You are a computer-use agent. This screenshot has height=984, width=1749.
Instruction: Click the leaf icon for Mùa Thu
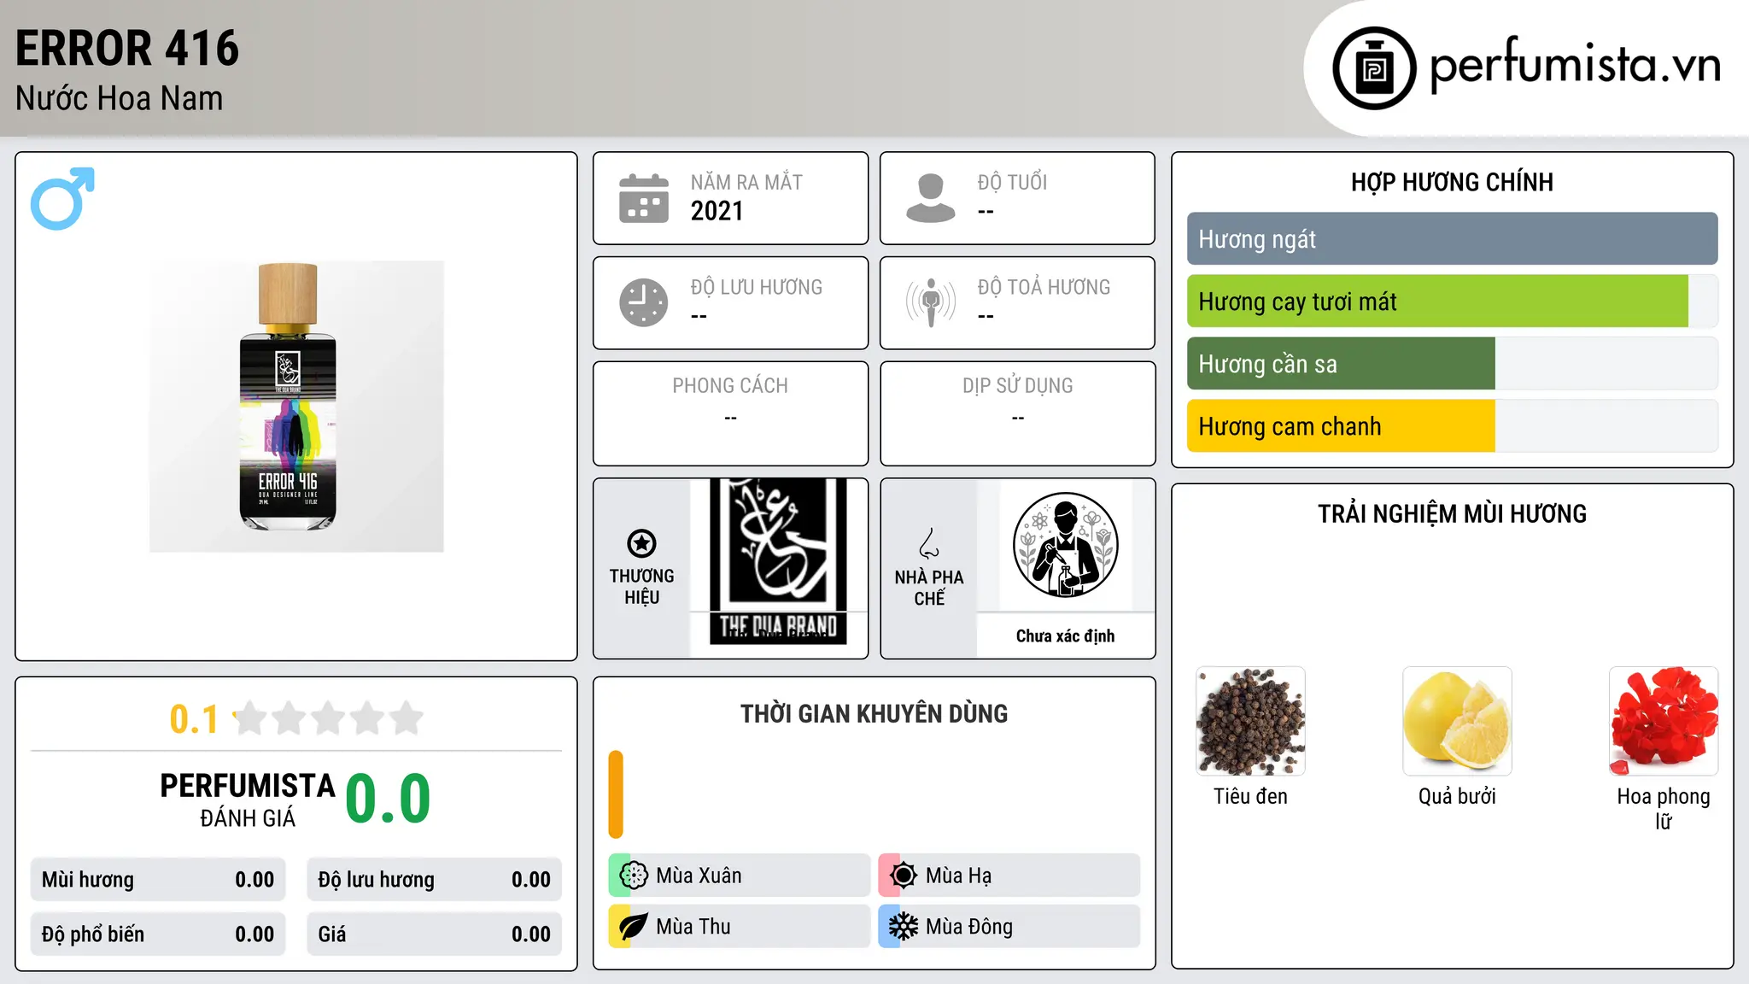click(x=634, y=927)
